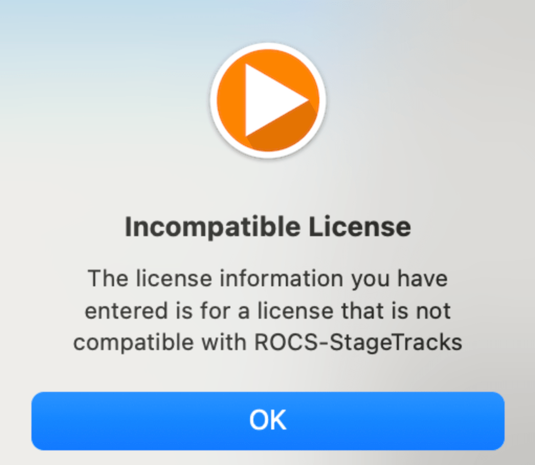The image size is (535, 465).
Task: Confirm the Incompatible License alert
Action: 268,421
